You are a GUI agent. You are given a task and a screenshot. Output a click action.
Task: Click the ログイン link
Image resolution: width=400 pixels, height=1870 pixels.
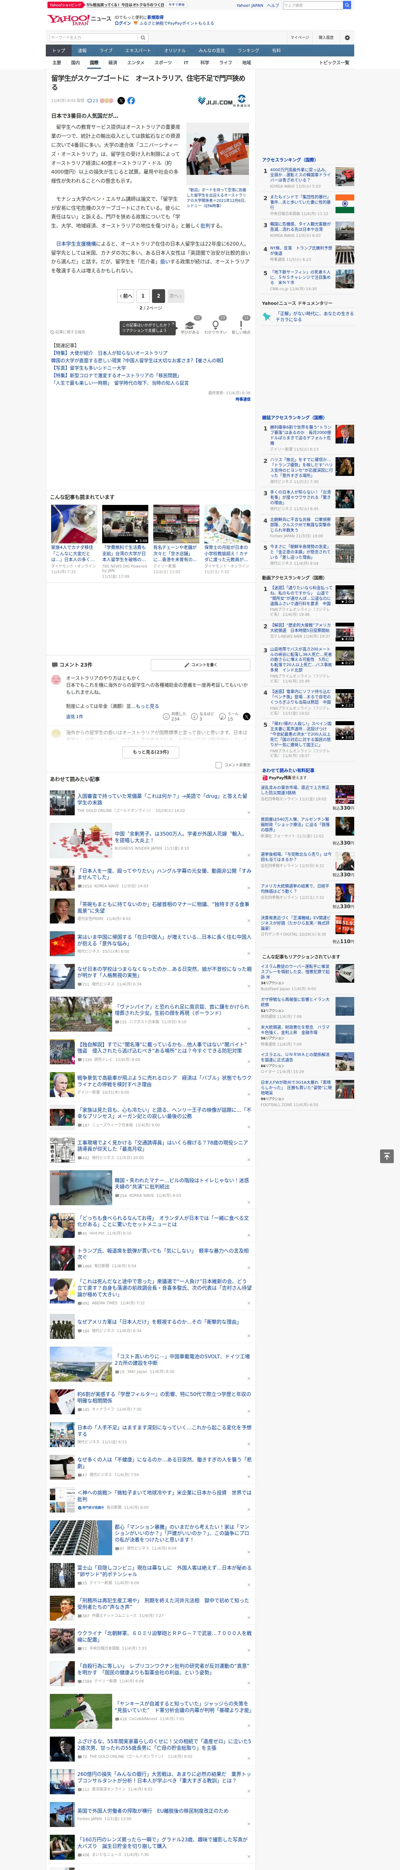[x=123, y=23]
